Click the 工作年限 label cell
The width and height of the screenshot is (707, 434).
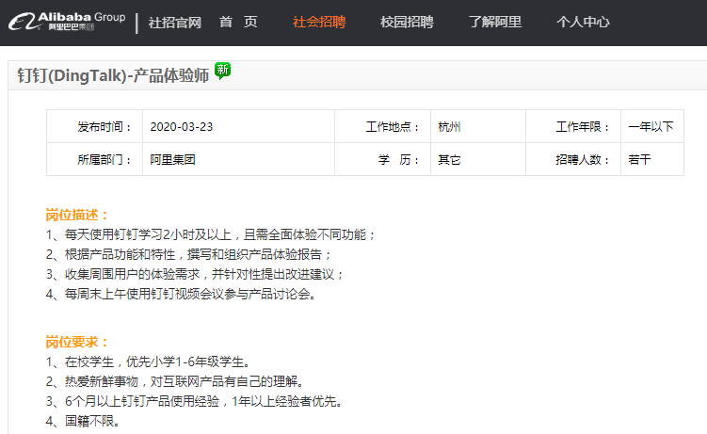click(x=573, y=127)
